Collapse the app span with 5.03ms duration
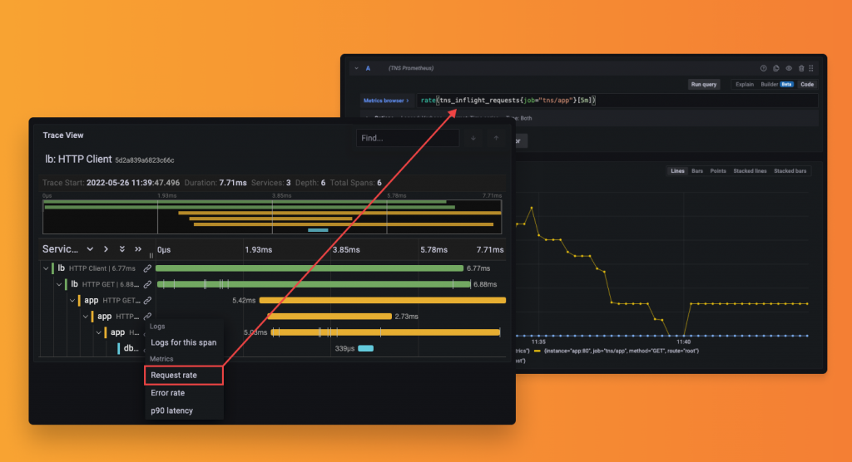 click(x=98, y=332)
